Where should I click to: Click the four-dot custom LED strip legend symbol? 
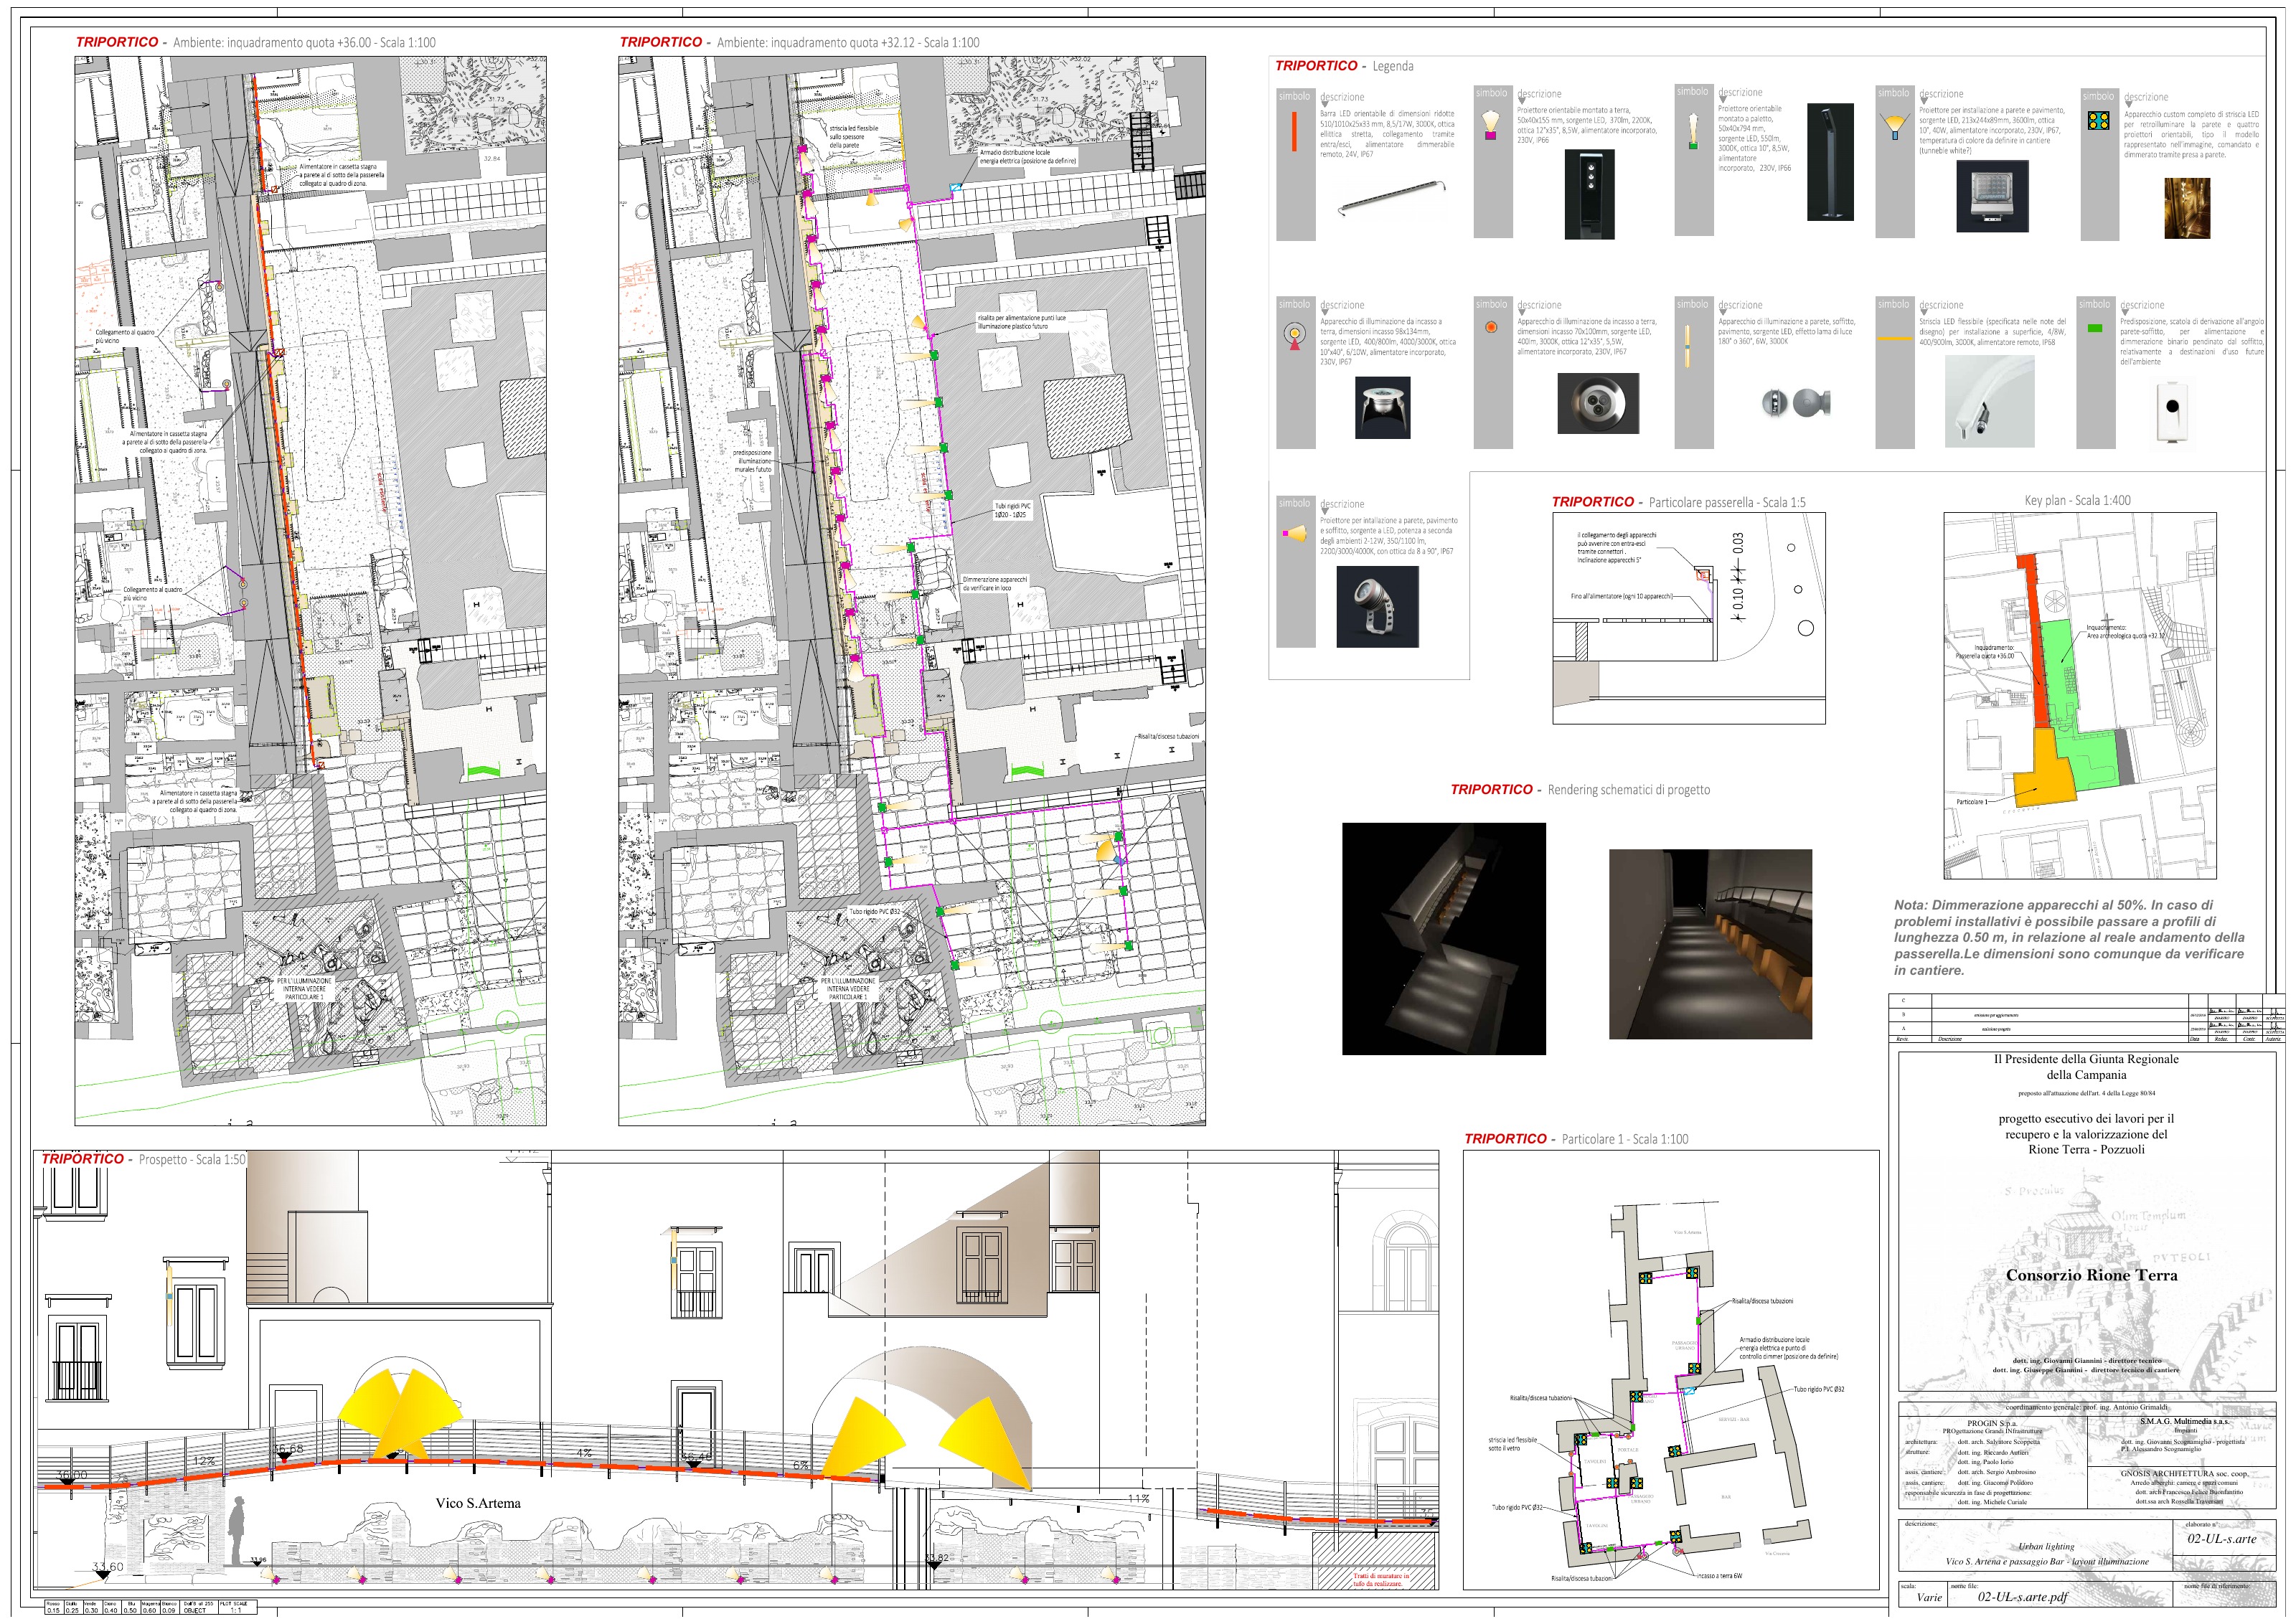[2098, 121]
